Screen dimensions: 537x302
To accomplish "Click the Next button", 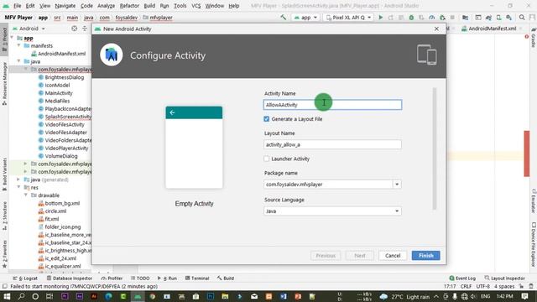I will (360, 255).
